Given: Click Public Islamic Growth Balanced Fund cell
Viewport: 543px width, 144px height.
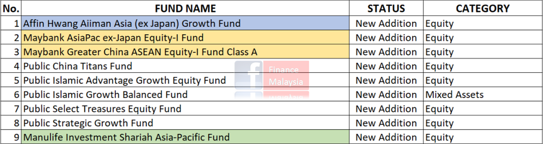Looking at the screenshot, I should [x=105, y=95].
